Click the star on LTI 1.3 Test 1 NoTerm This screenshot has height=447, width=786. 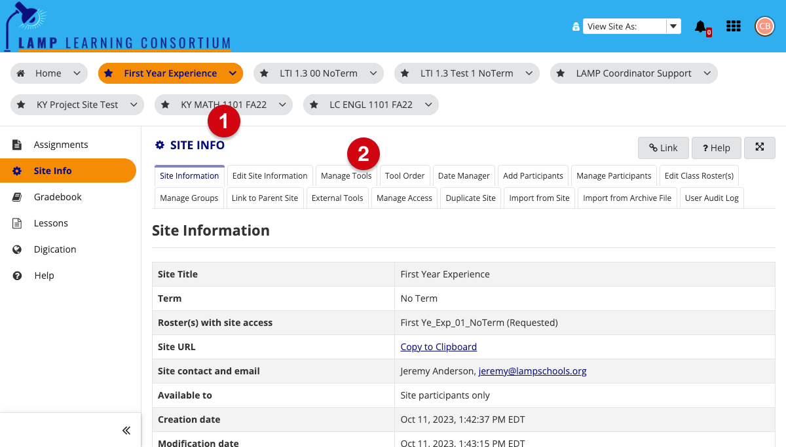point(405,73)
